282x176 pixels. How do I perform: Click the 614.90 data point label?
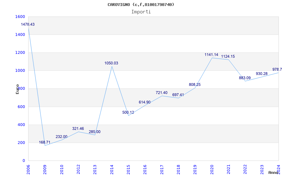tap(145, 102)
